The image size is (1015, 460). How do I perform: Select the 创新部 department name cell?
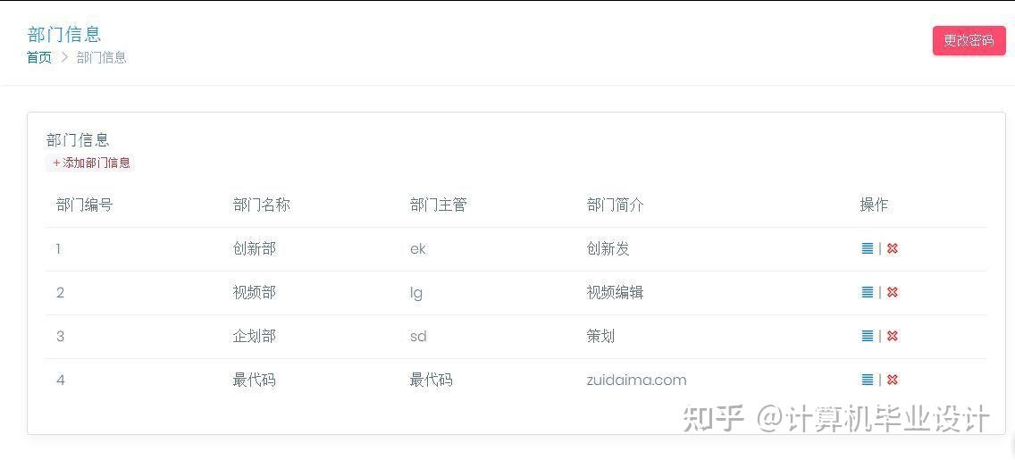tap(254, 248)
